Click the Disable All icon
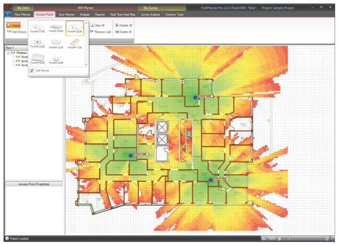The image size is (339, 245). point(116,25)
